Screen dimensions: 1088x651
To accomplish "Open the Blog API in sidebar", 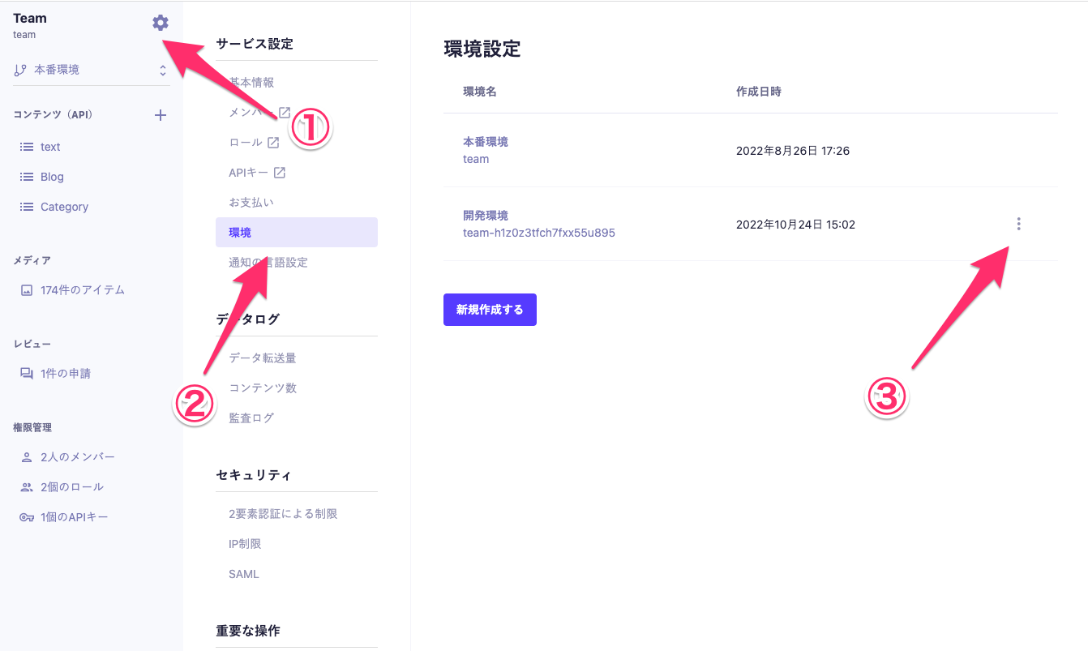I will 52,177.
